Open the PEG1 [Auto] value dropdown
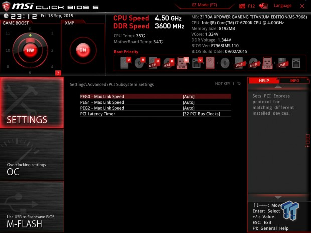The width and height of the screenshot is (311, 233). (x=189, y=102)
